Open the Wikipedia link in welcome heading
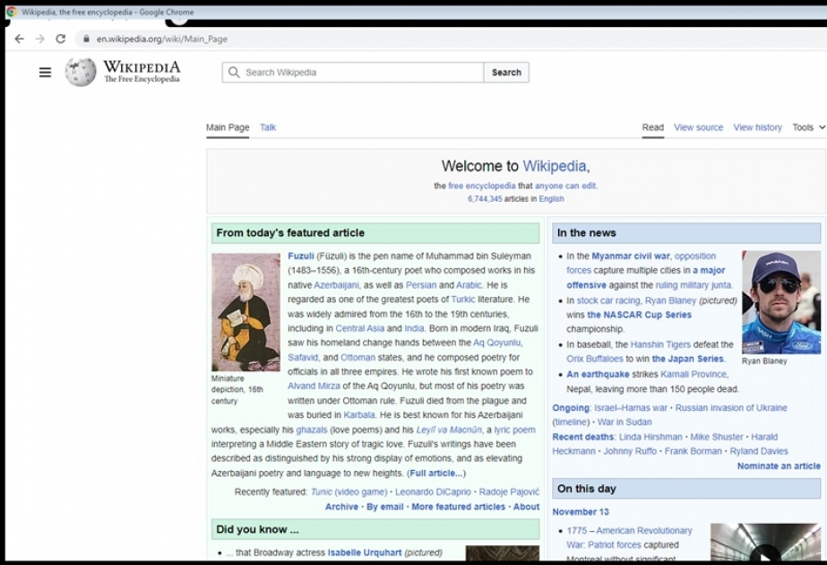827x565 pixels. 555,166
